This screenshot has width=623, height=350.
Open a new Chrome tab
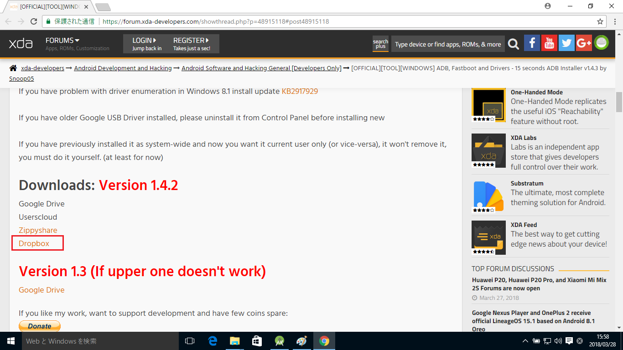[103, 7]
